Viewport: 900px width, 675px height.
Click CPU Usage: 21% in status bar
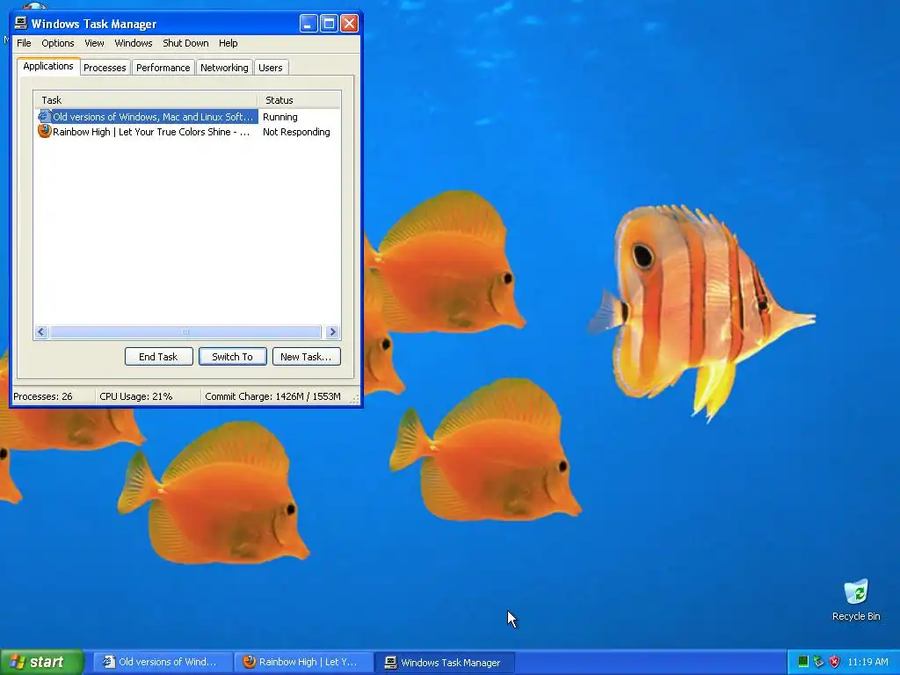(136, 396)
